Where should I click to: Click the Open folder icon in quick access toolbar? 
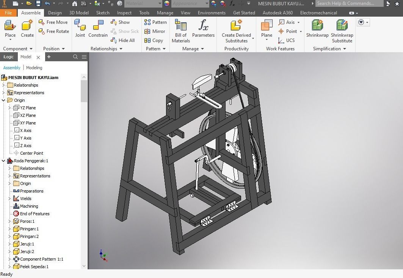[29, 3]
